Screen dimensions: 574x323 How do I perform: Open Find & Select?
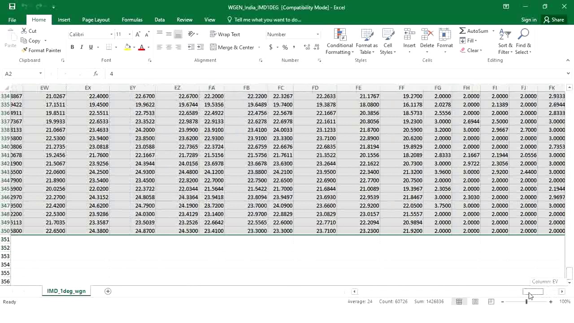pos(523,42)
